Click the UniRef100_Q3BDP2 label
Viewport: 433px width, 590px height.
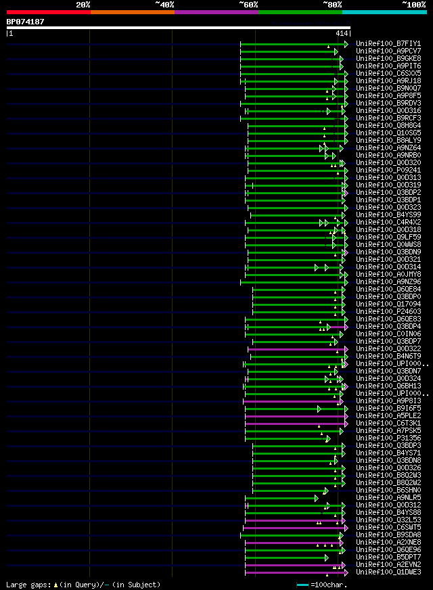pyautogui.click(x=388, y=193)
